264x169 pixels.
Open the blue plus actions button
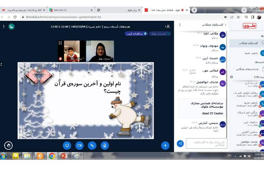(x=165, y=145)
